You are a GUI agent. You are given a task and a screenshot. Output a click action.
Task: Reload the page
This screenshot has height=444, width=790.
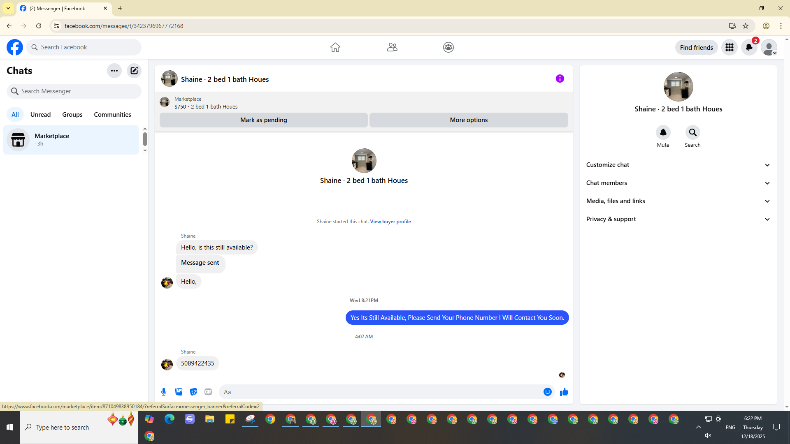click(39, 26)
